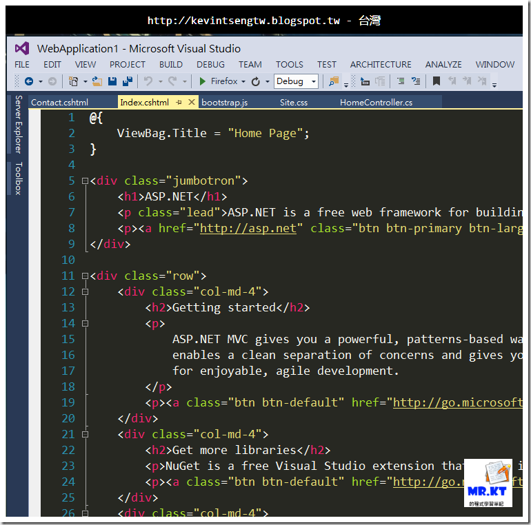The width and height of the screenshot is (531, 525).
Task: Click the http://asp.net link on line 8
Action: coord(248,228)
